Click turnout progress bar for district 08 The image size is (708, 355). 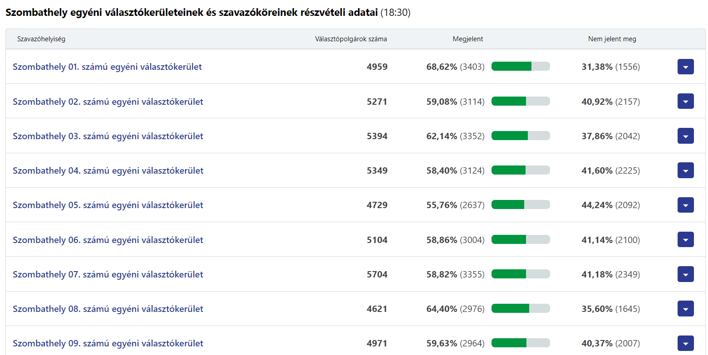[521, 309]
